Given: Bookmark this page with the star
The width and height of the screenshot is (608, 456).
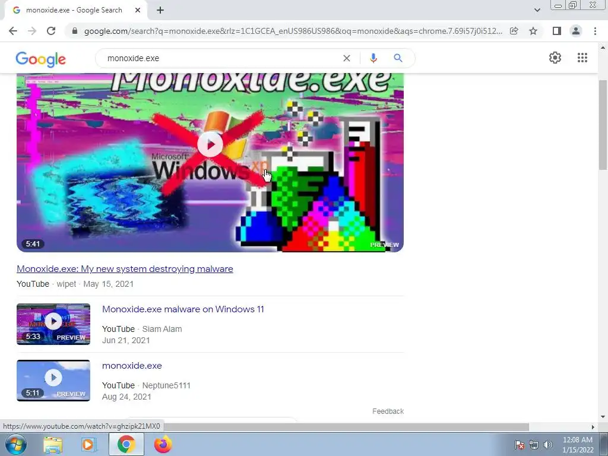Looking at the screenshot, I should click(x=533, y=31).
